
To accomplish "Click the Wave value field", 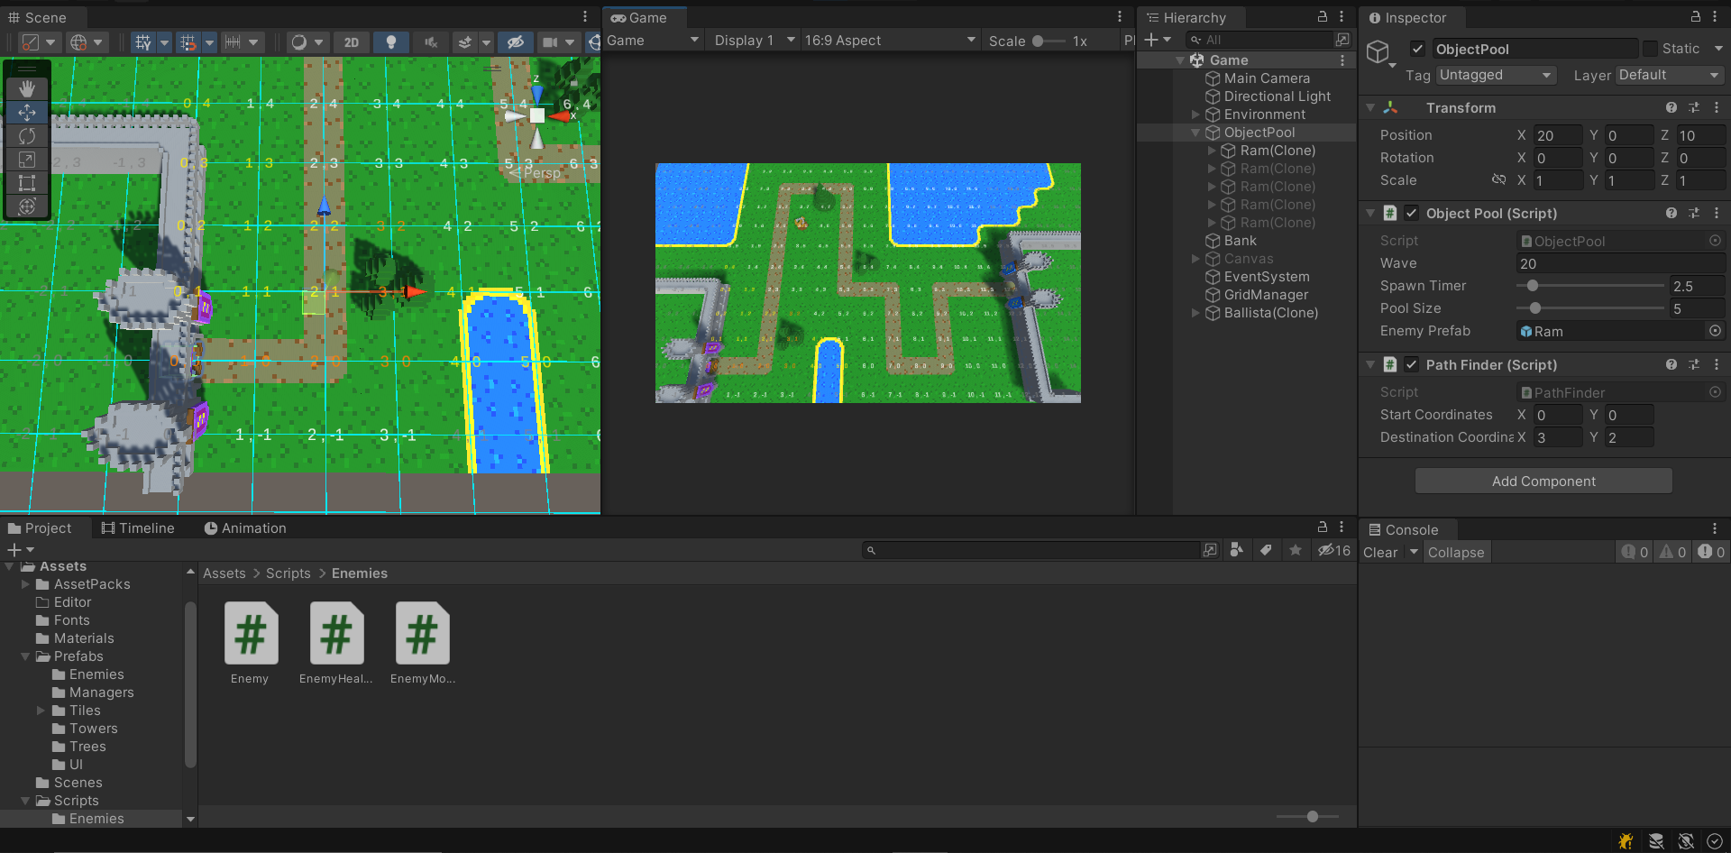I will [1620, 263].
